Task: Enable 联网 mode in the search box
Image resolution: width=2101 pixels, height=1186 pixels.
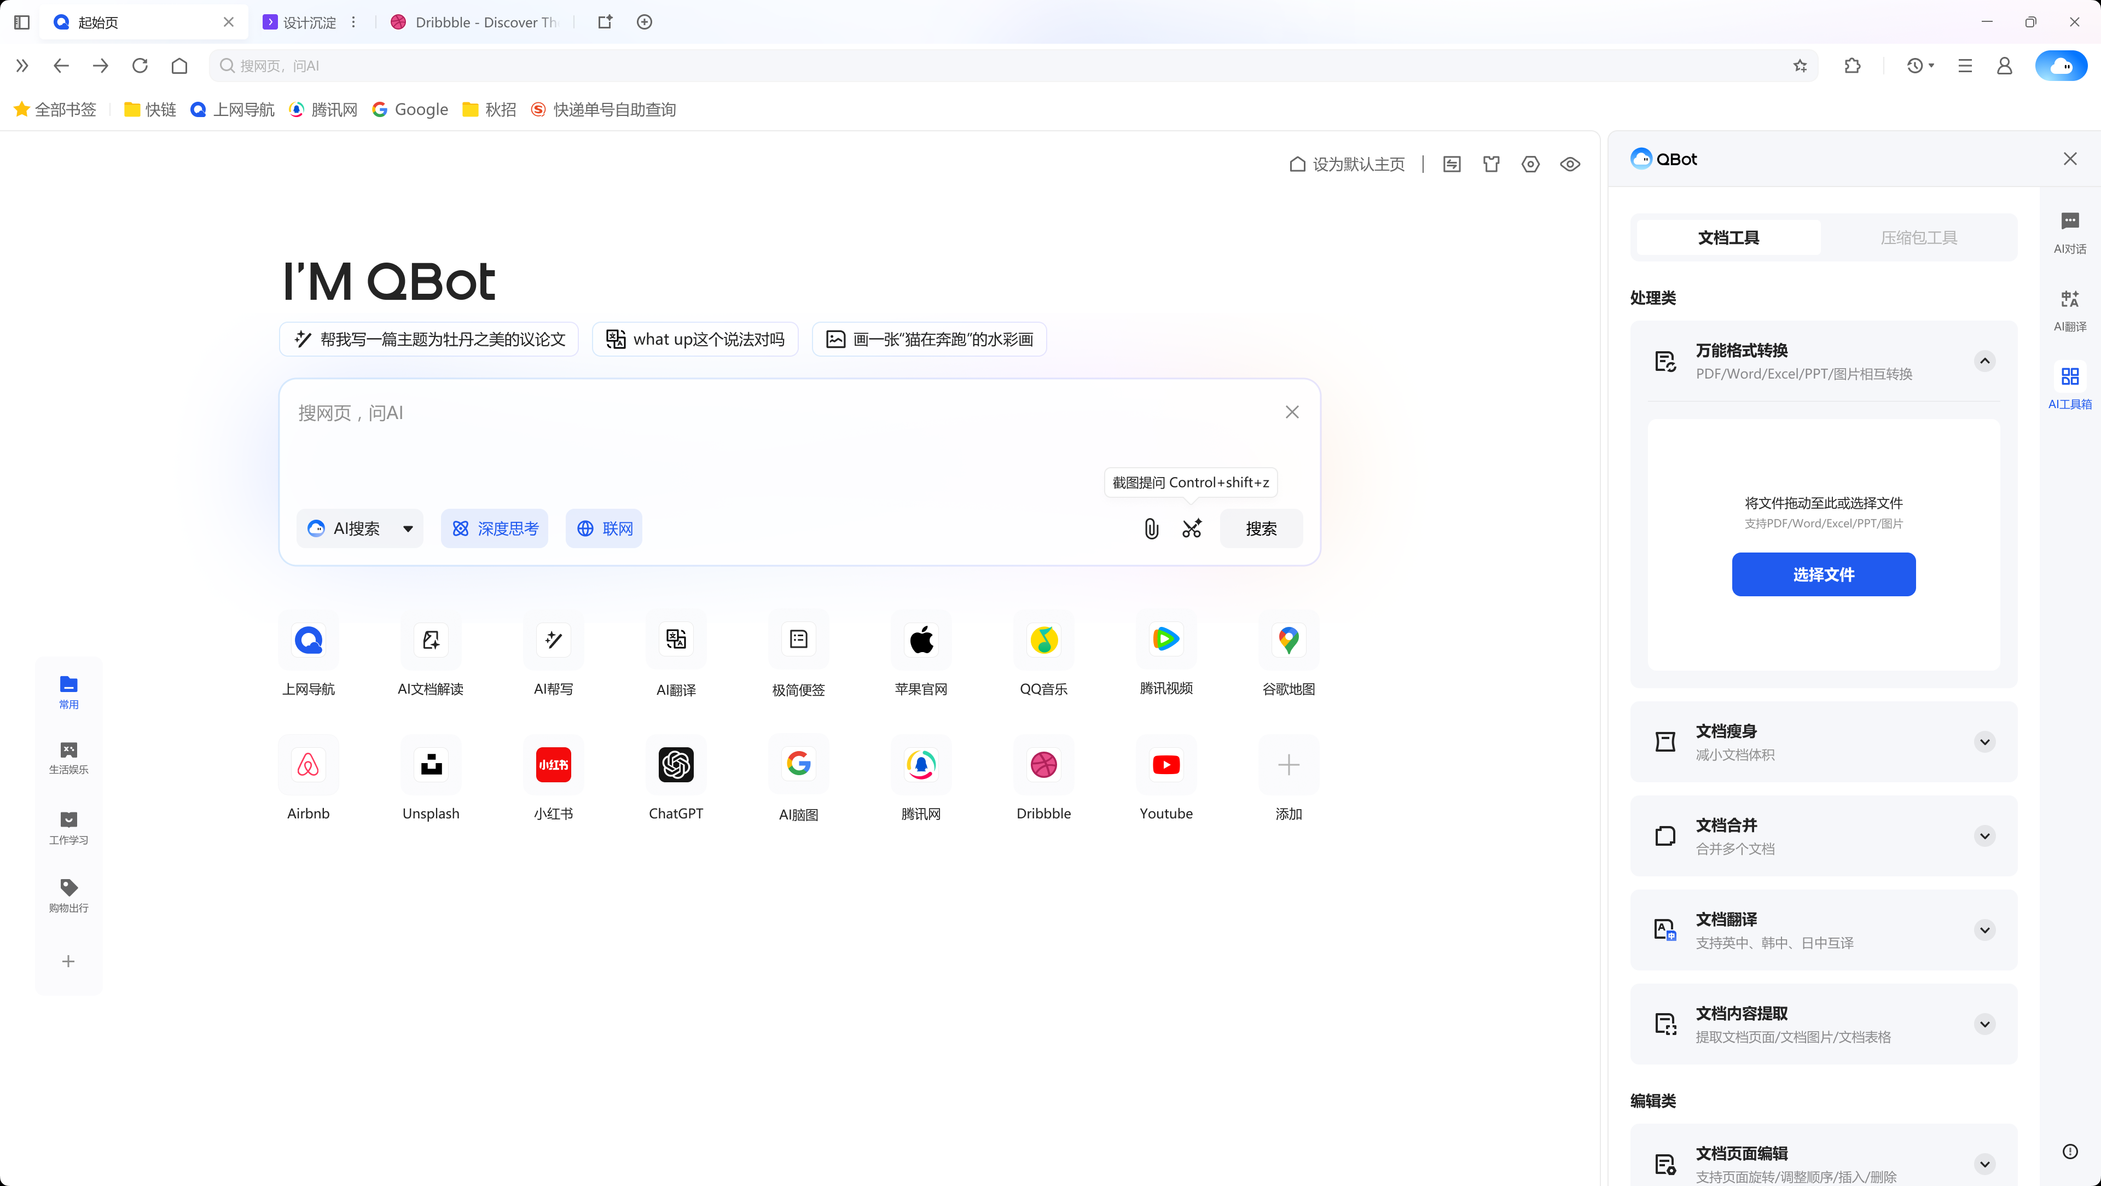Action: pos(603,528)
